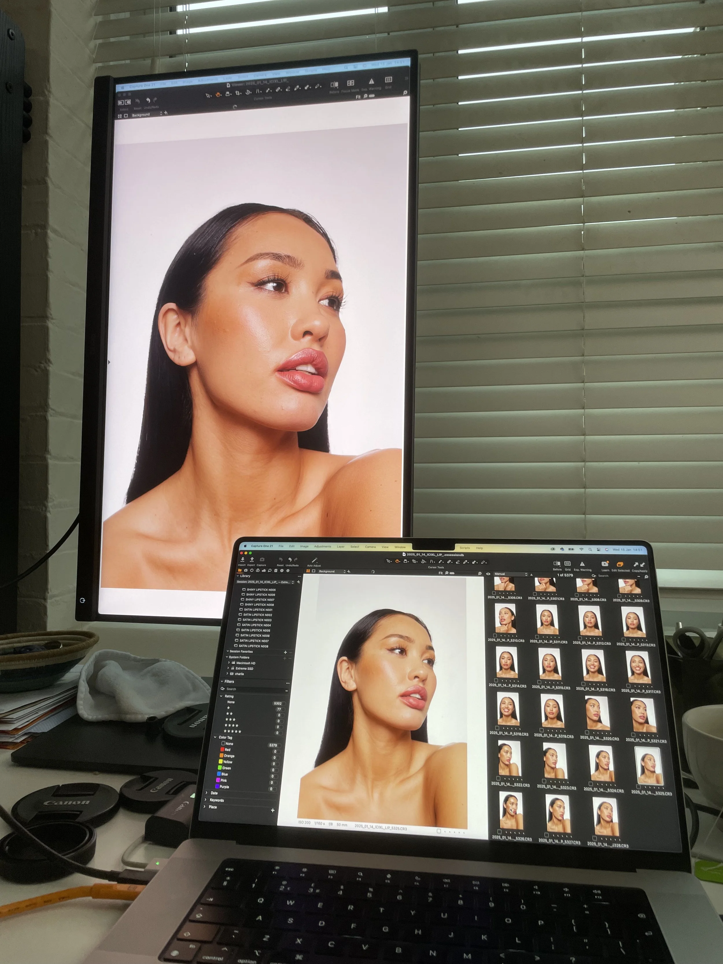This screenshot has width=723, height=964.
Task: Open the gear Batch tool tab
Action: click(288, 570)
